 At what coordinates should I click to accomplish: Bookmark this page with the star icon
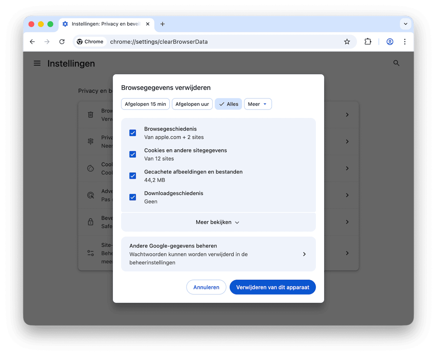[347, 42]
